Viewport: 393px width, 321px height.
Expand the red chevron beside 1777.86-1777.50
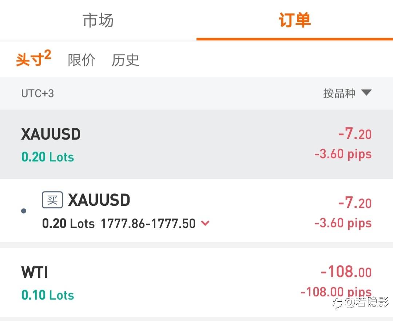[x=205, y=223]
